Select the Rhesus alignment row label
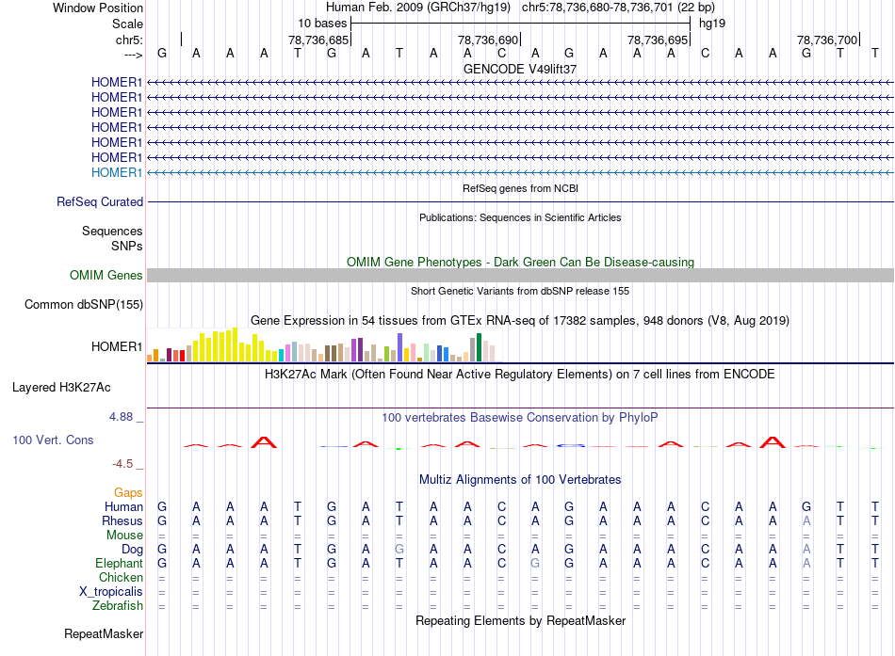Screen dimensions: 895x656 122,520
